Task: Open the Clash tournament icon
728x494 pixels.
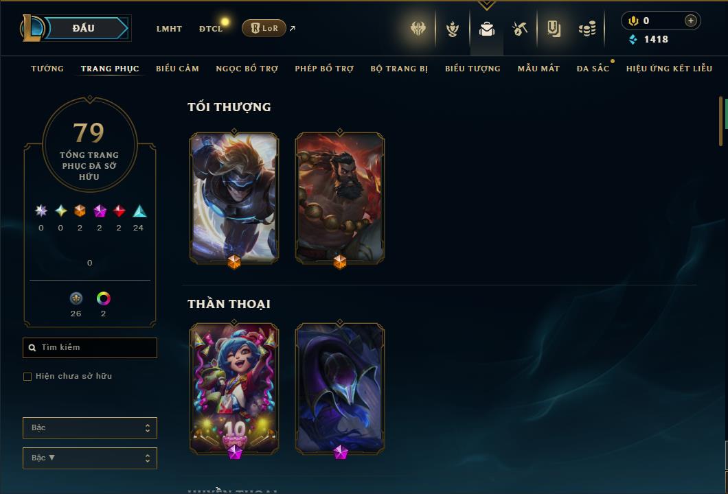Action: pyautogui.click(x=418, y=28)
